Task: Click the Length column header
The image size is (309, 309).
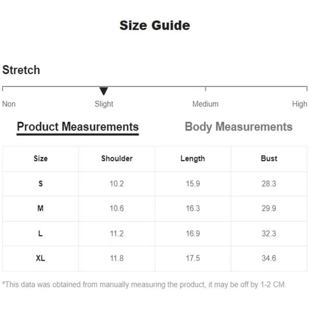Action: [x=193, y=159]
